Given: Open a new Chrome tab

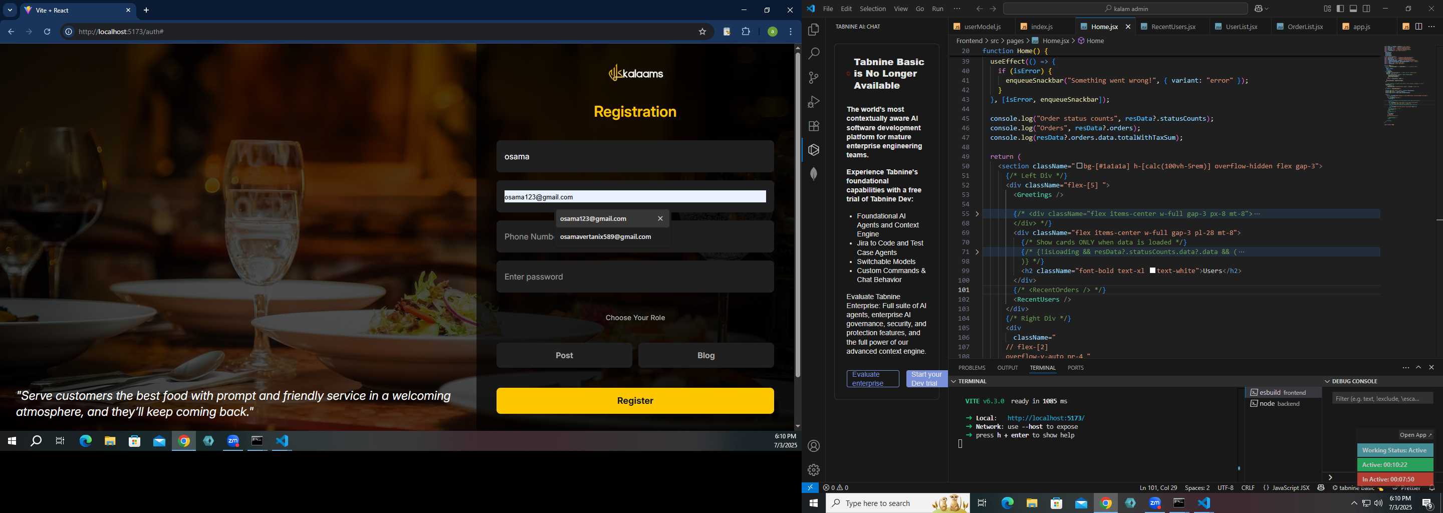Looking at the screenshot, I should click(x=146, y=10).
